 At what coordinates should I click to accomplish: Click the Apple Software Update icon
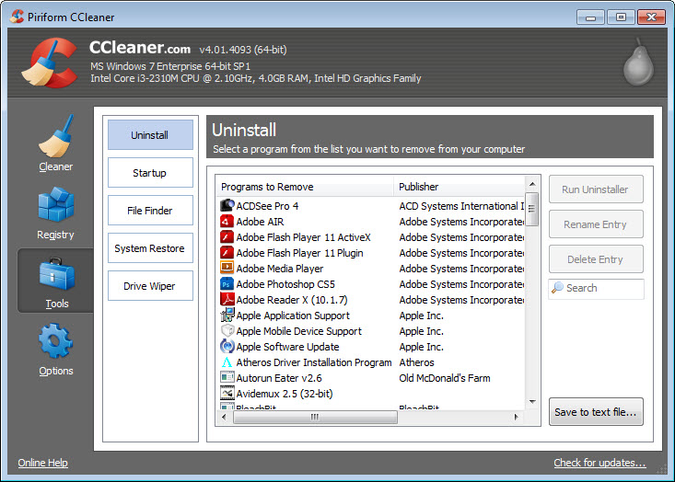pos(227,347)
